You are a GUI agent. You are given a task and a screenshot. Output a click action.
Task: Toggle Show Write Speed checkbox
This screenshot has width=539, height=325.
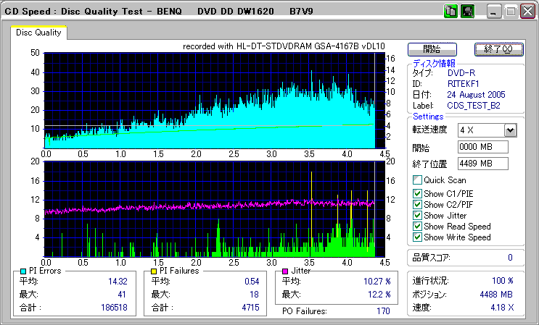[417, 237]
